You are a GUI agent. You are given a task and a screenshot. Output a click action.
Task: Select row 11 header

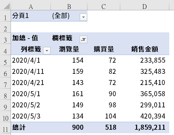pyautogui.click(x=5, y=127)
